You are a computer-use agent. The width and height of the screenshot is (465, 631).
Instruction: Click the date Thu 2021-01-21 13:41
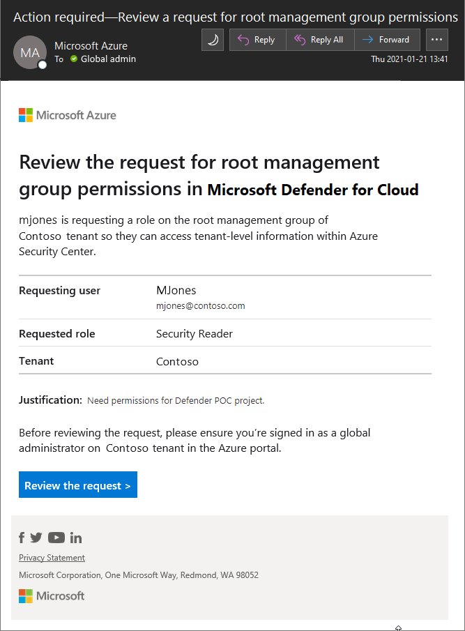409,59
